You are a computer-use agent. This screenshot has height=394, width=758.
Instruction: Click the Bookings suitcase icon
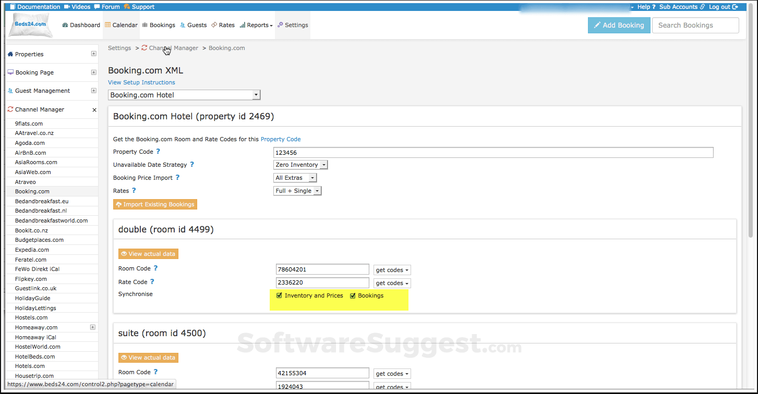click(145, 25)
